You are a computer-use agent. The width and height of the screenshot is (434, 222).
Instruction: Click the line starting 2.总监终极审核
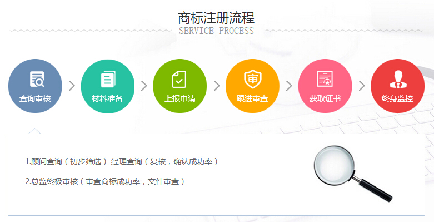pyautogui.click(x=104, y=181)
